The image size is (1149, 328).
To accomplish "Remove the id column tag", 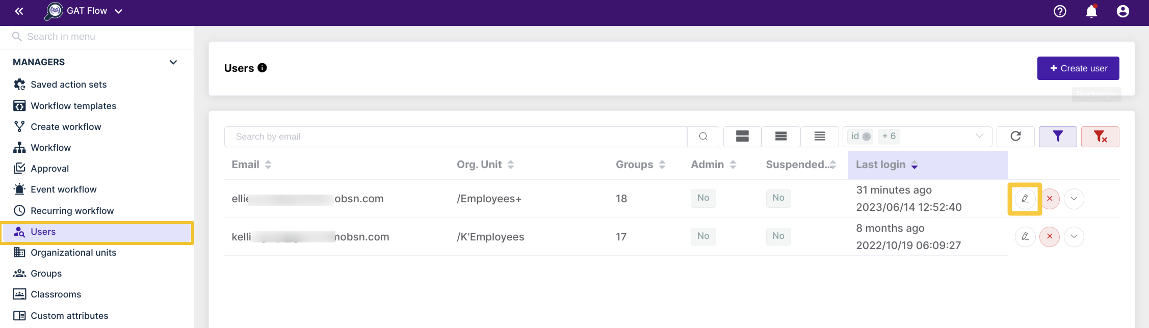I will click(866, 136).
